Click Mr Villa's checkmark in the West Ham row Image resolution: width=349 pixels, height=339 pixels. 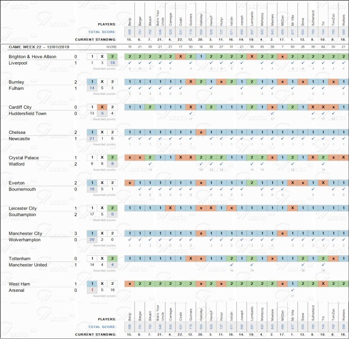tap(292, 290)
